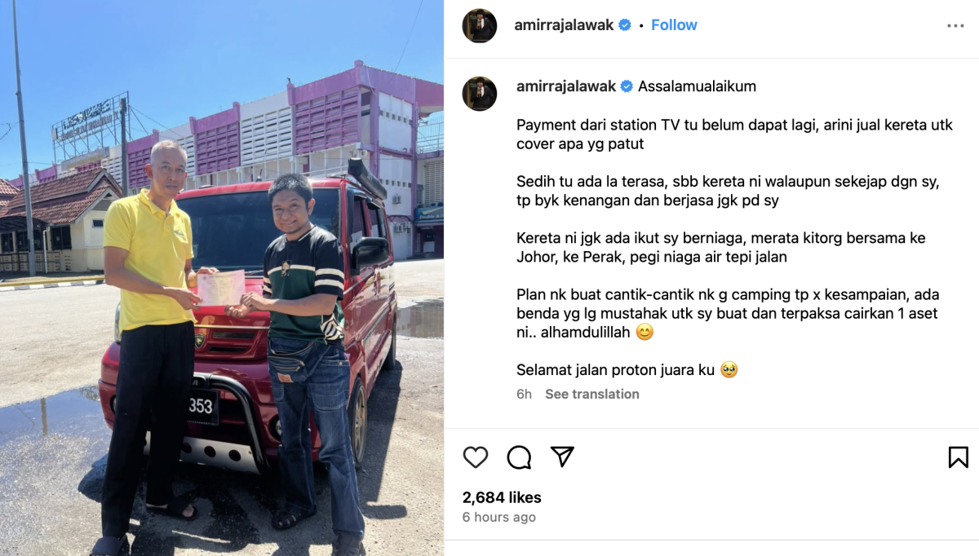The image size is (979, 556).
Task: Click verified badge beside caption username
Action: (x=627, y=86)
